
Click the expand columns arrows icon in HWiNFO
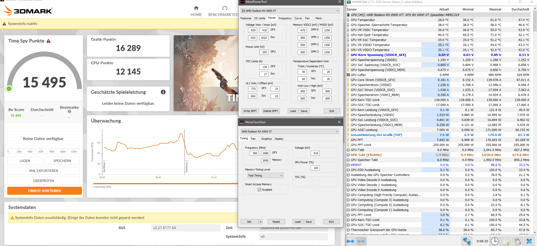click(350, 241)
